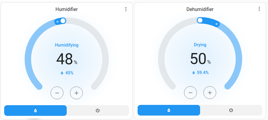Increase Humidifier target humidity with plus

coord(76,93)
